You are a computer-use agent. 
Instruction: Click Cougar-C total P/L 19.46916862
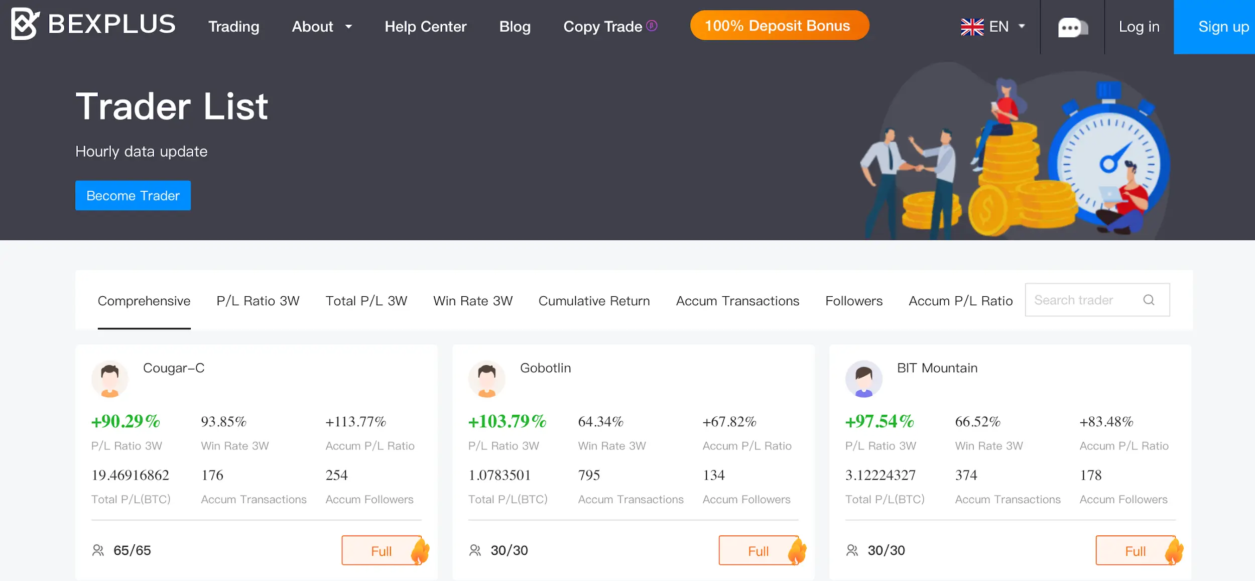click(131, 475)
